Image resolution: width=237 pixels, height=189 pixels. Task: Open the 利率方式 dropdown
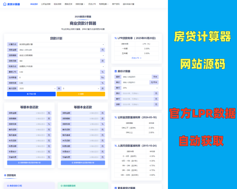tap(61, 66)
